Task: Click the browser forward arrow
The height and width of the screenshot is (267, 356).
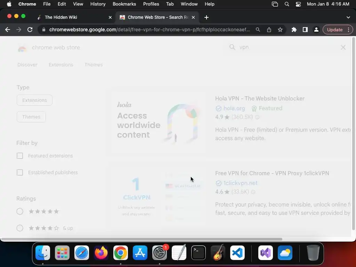Action: 19,30
